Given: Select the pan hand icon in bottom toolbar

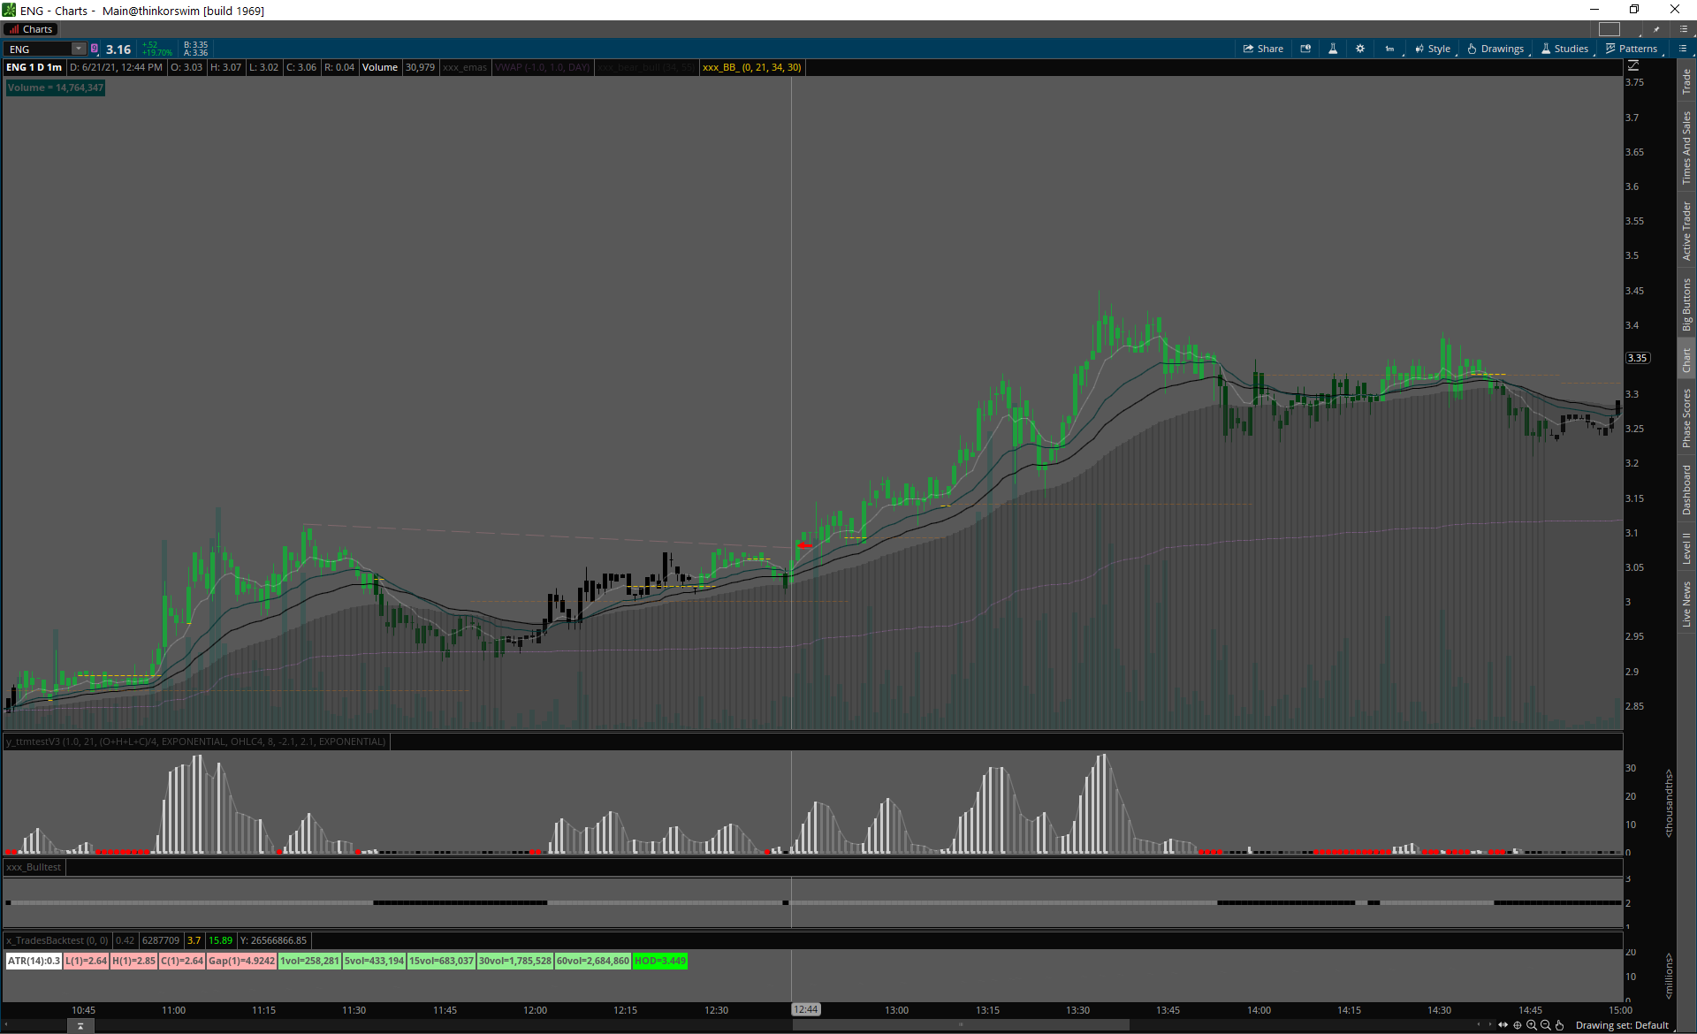Looking at the screenshot, I should tap(1560, 1025).
